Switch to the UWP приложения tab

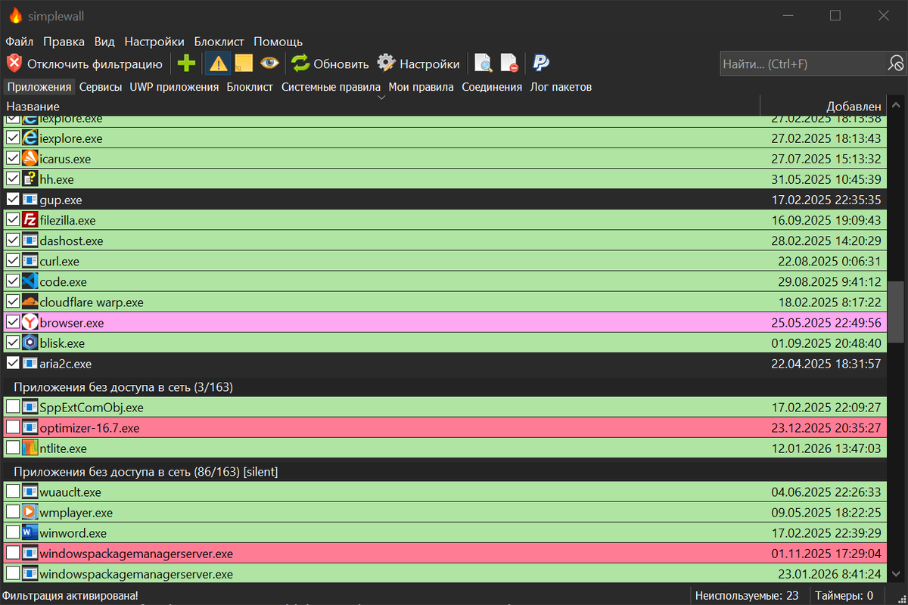pos(174,87)
